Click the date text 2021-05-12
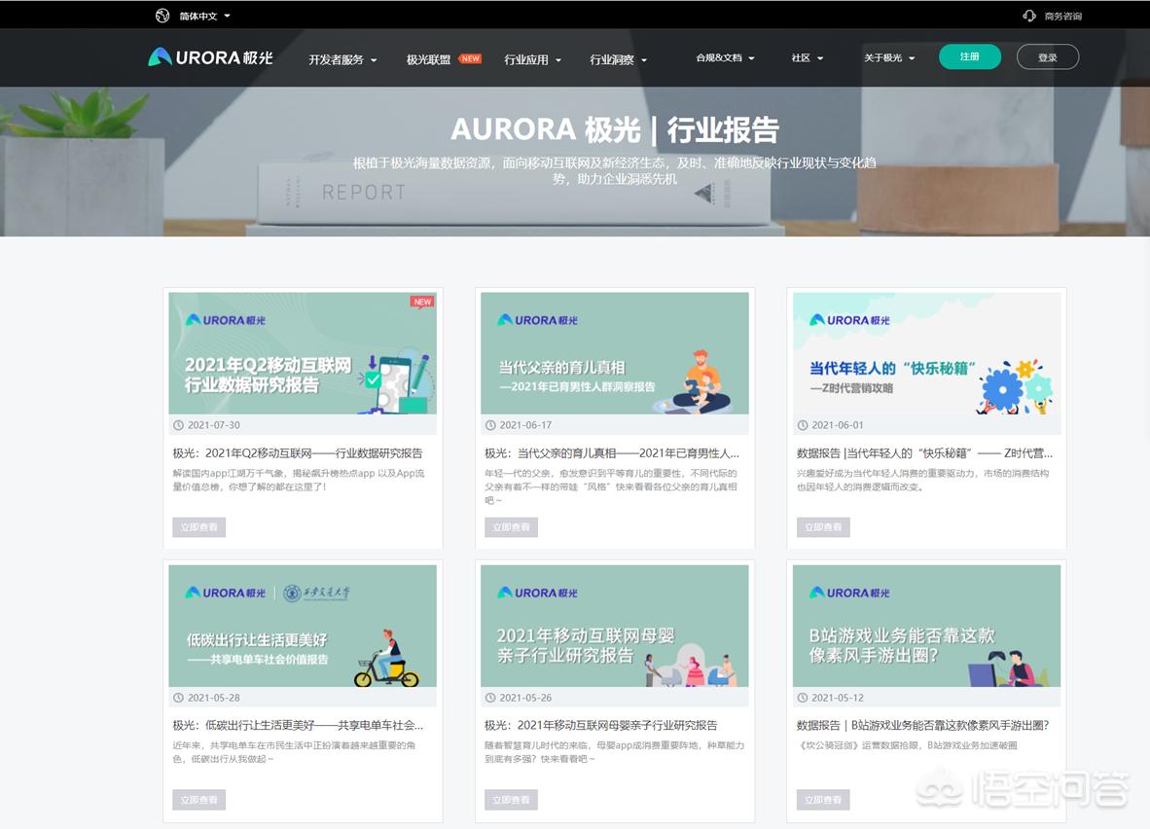 (x=838, y=698)
